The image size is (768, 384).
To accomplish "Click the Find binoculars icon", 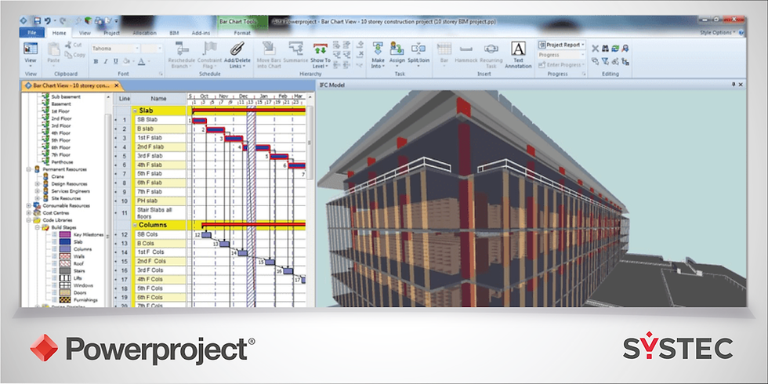I will 605,49.
